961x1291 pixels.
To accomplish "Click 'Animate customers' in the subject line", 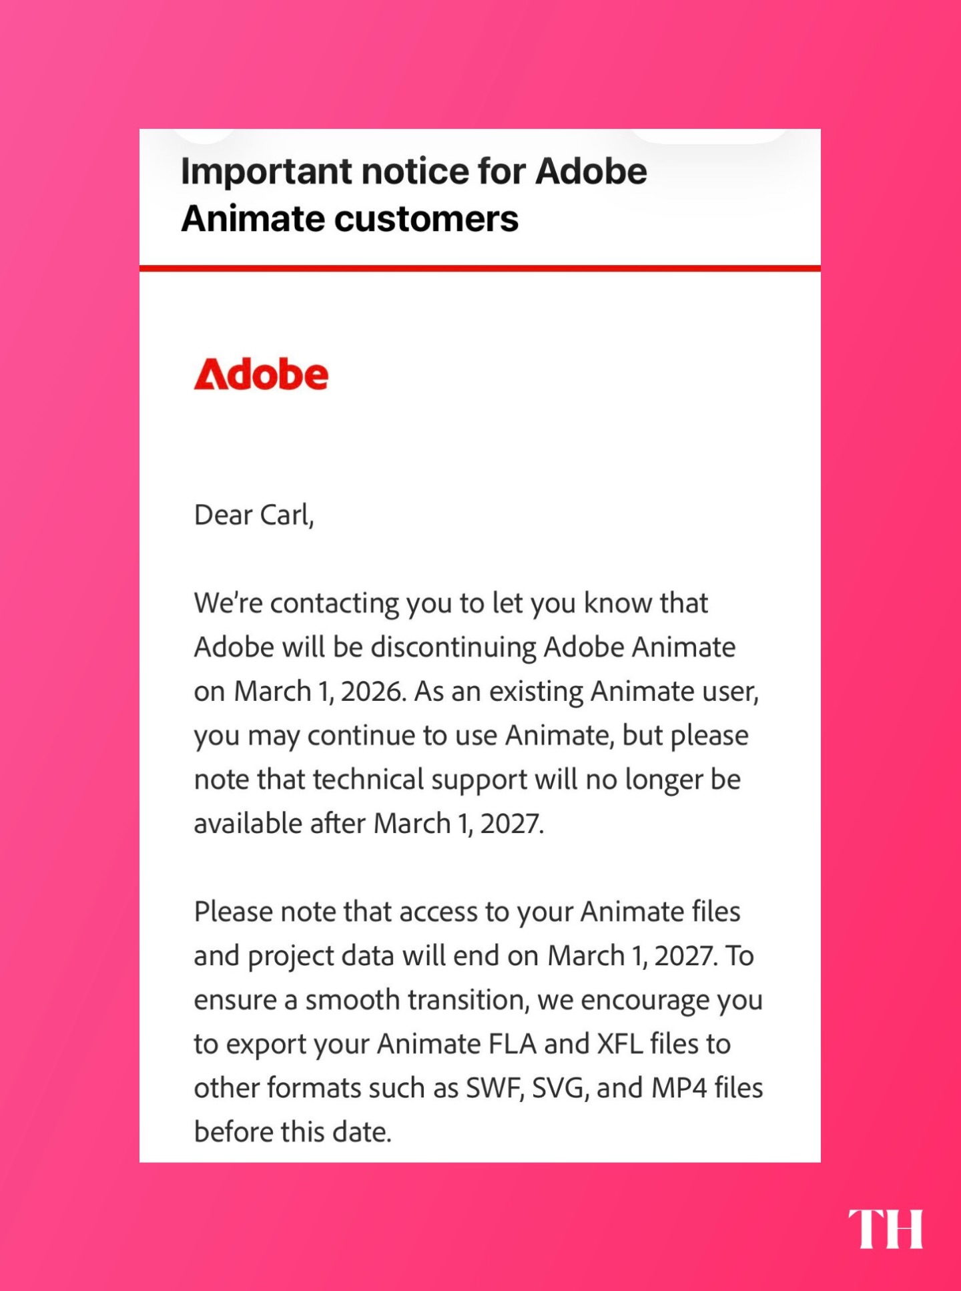I will tap(350, 219).
